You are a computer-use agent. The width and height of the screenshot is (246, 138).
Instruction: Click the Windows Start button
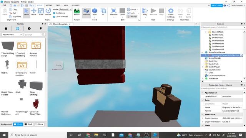[4, 135]
